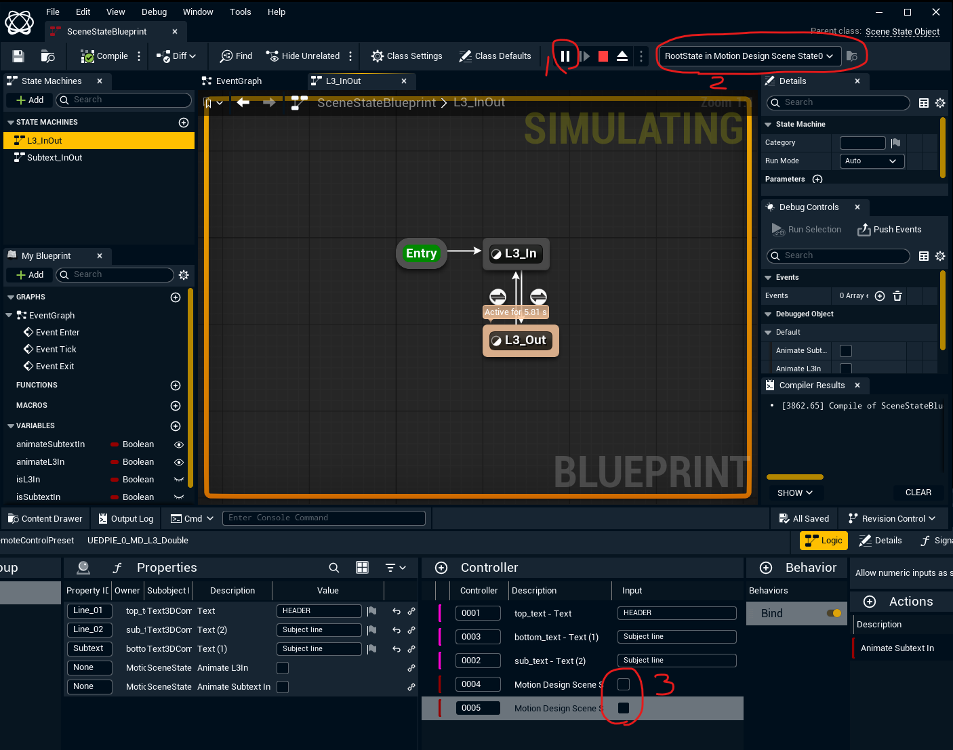Click the Save icon in toolbar
This screenshot has width=953, height=750.
(18, 56)
